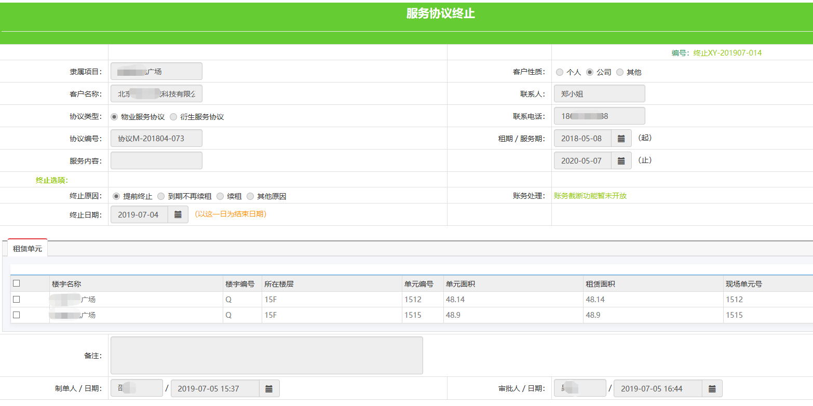This screenshot has height=406, width=813.
Task: Choose 其他 customer type option
Action: [x=620, y=72]
